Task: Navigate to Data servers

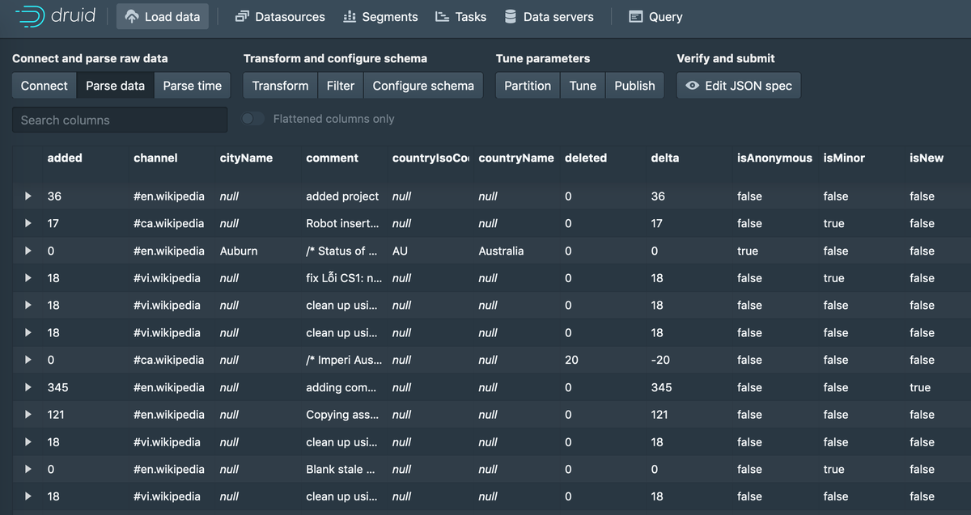Action: coord(549,17)
